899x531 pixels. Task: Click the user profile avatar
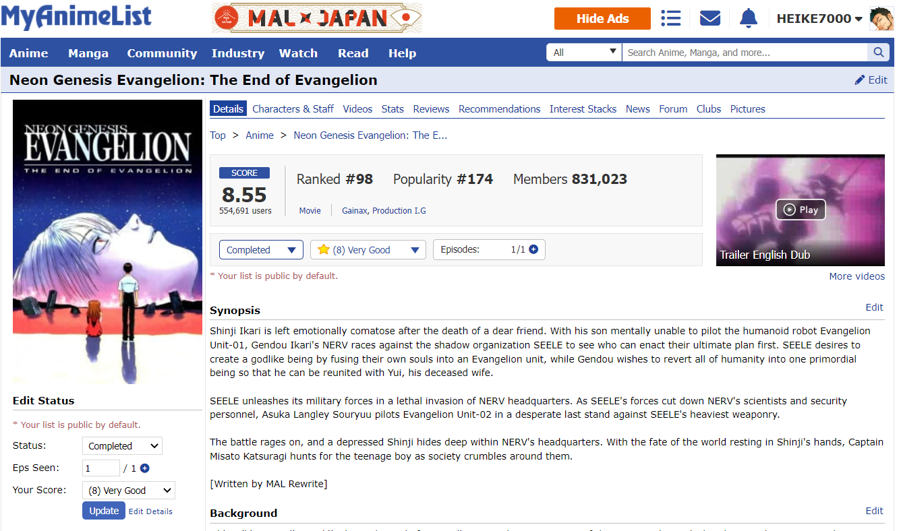pos(881,19)
